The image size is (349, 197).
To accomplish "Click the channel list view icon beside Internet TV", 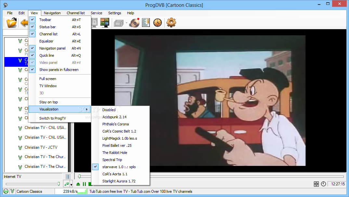I will click(x=68, y=177).
